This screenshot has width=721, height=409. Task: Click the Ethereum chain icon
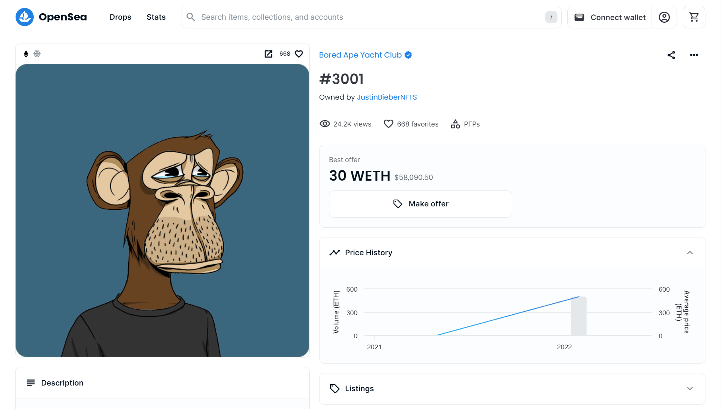point(26,54)
